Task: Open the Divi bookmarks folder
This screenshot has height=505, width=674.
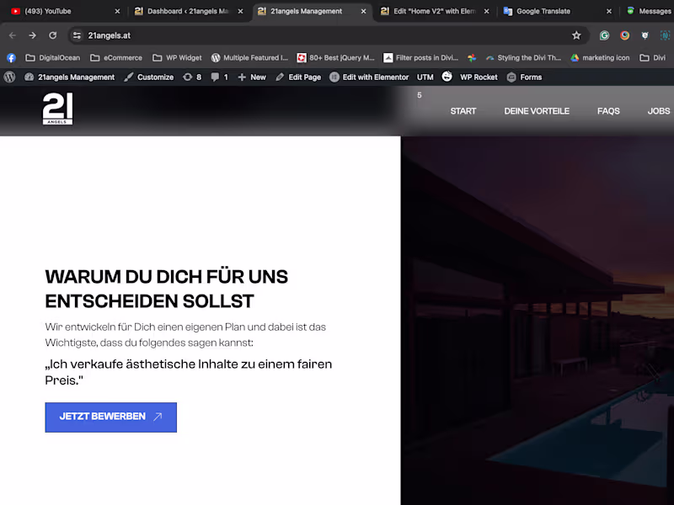Action: pos(655,57)
